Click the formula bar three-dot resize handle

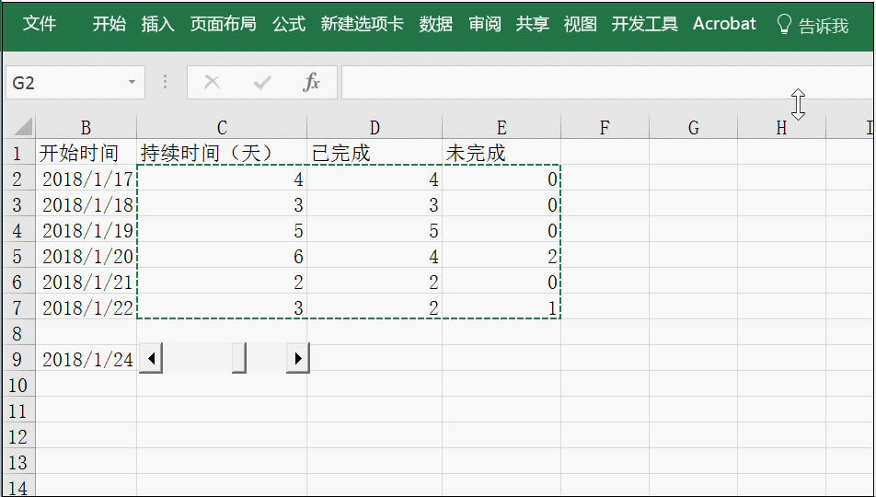coord(165,82)
